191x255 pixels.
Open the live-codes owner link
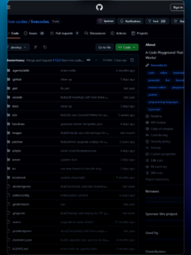point(18,21)
